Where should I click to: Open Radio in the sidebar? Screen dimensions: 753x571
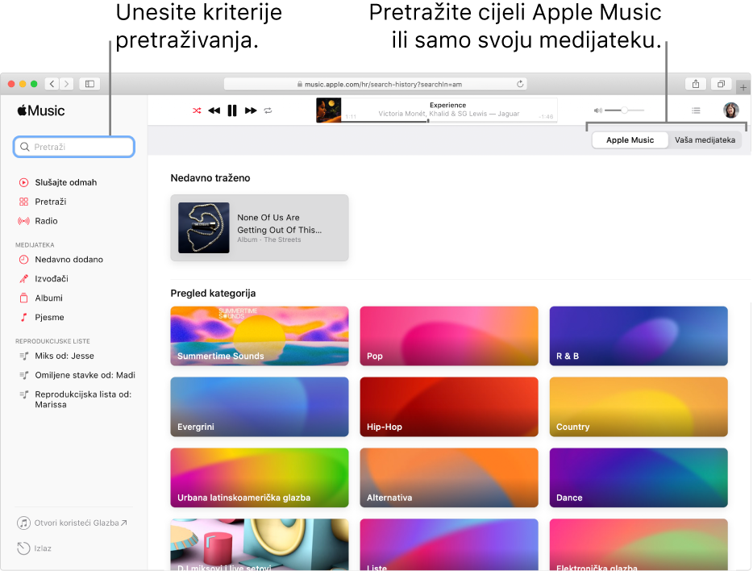[46, 221]
